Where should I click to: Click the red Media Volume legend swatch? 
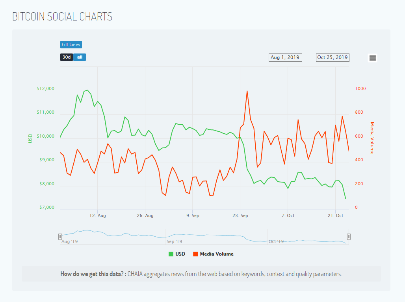click(195, 254)
